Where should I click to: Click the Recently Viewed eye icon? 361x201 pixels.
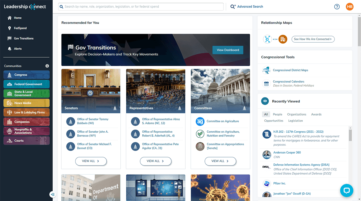[x=265, y=101]
